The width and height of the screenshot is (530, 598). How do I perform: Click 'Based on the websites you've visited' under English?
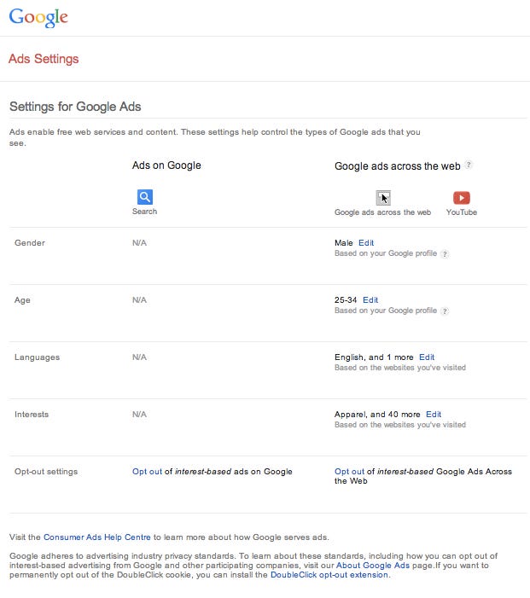(400, 368)
